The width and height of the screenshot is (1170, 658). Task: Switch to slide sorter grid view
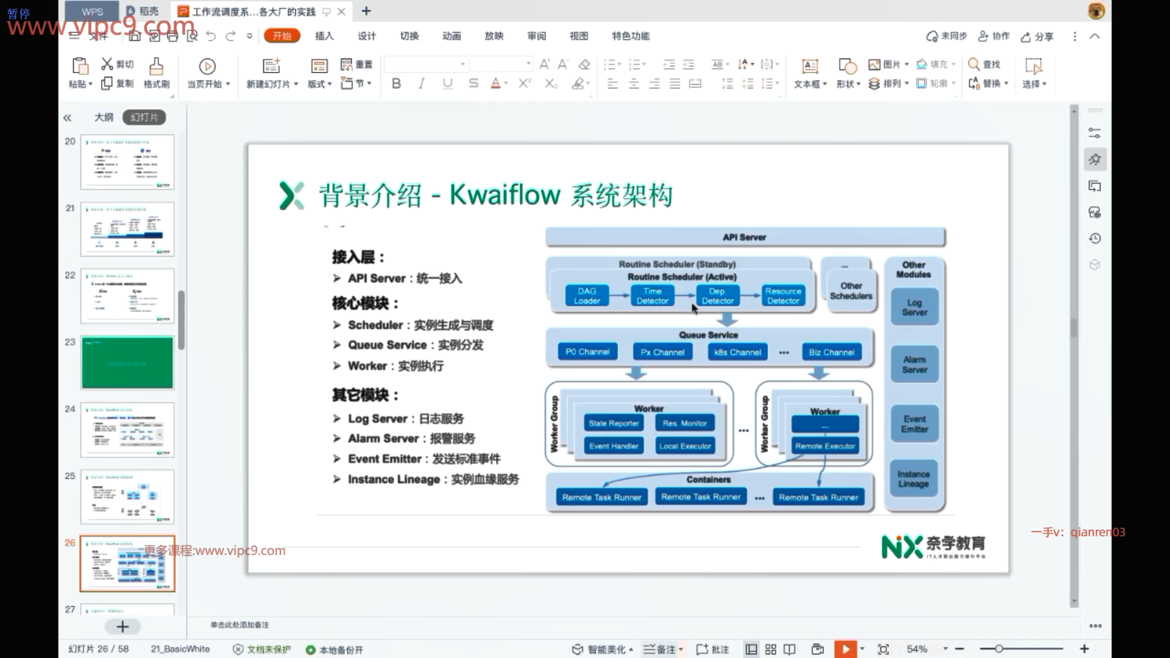point(770,649)
